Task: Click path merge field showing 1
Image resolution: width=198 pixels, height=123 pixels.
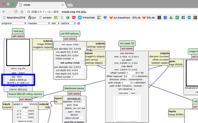Action: pyautogui.click(x=126, y=83)
